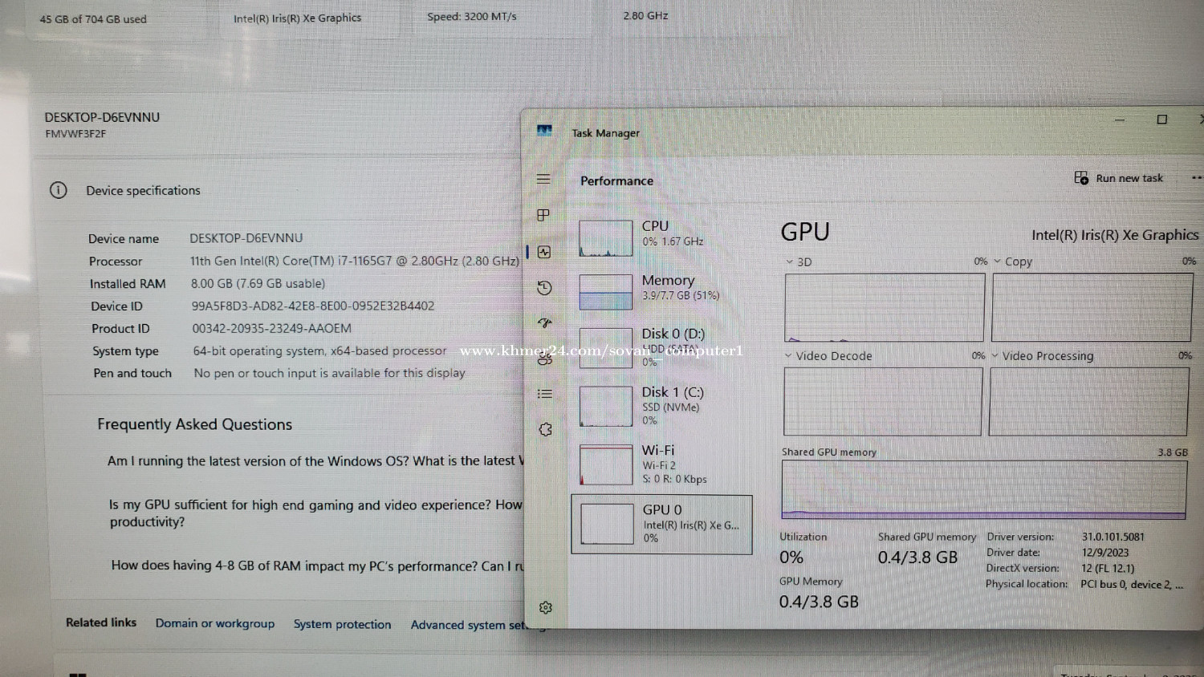Open the Domain or workgroup link
Viewport: 1204px width, 677px height.
[x=215, y=624]
